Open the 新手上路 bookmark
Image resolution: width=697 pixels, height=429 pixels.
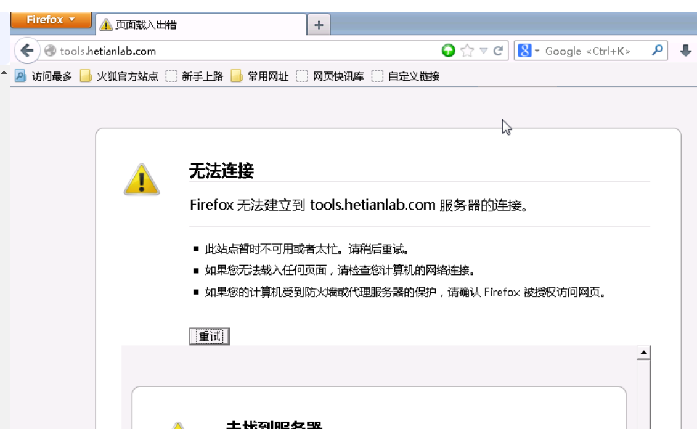click(x=194, y=76)
